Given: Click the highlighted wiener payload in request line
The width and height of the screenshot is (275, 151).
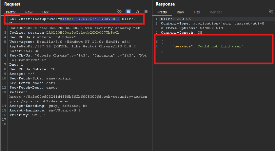Looking at the screenshot, I should (x=89, y=19).
